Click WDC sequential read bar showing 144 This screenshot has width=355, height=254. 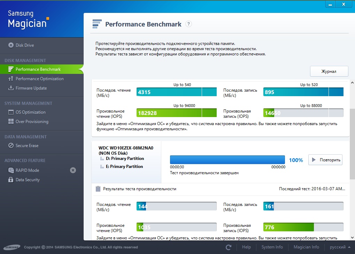pyautogui.click(x=177, y=206)
